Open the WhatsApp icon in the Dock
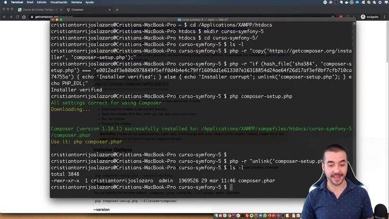Screen dimensions: 389x219 [265, 216]
